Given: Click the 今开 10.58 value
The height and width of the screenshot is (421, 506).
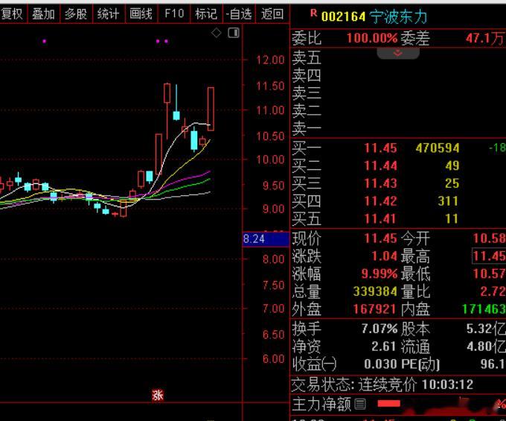Looking at the screenshot, I should pos(489,238).
